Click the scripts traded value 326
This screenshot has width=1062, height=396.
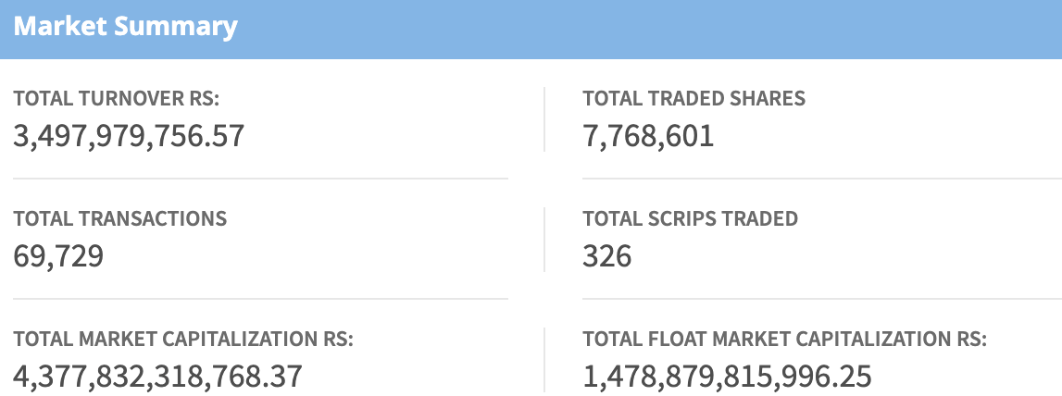pyautogui.click(x=607, y=256)
